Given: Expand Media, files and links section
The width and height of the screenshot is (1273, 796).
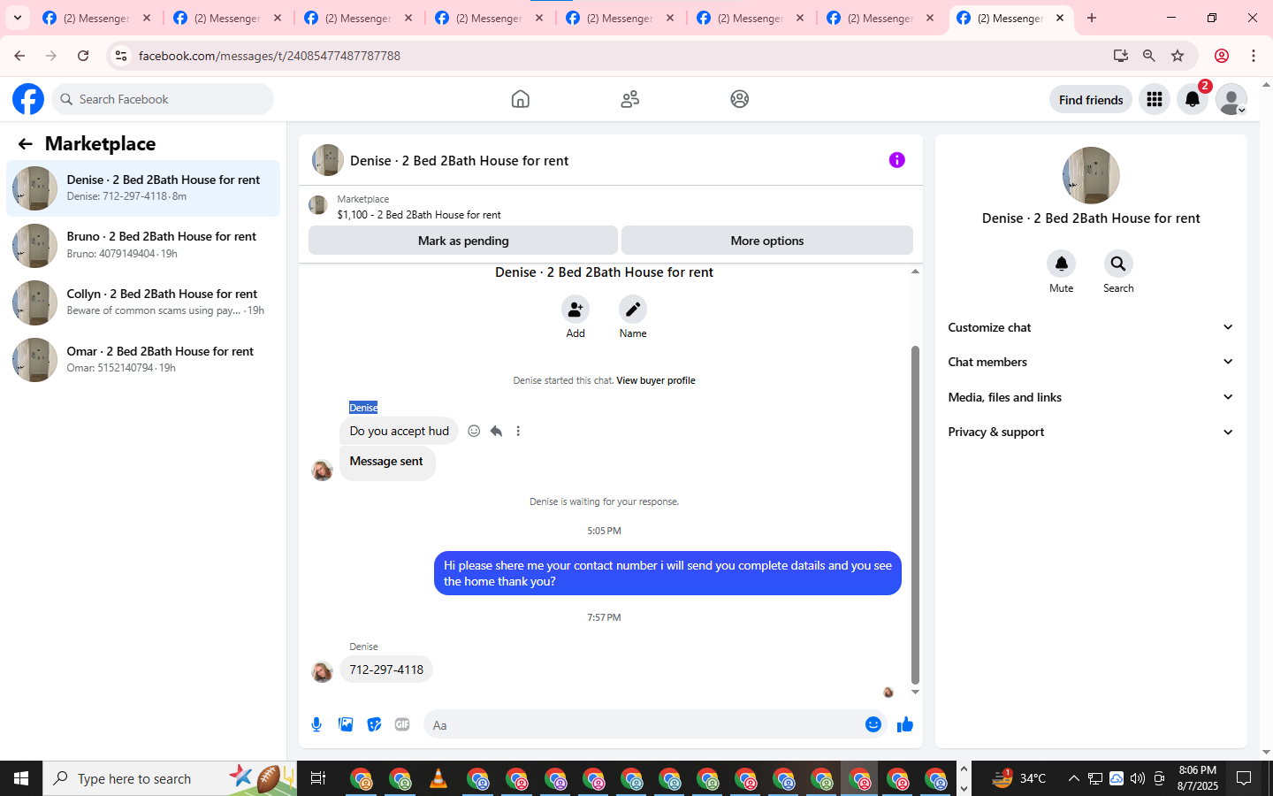Looking at the screenshot, I should (x=1091, y=397).
